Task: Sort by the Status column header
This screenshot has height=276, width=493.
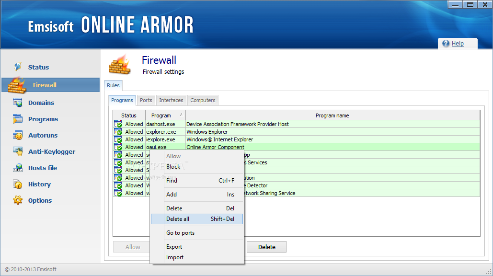Action: (129, 115)
